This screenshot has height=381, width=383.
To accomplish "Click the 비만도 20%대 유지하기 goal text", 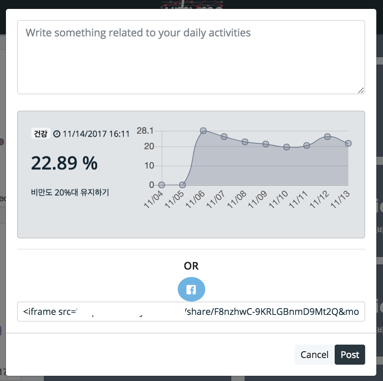I will pos(70,192).
